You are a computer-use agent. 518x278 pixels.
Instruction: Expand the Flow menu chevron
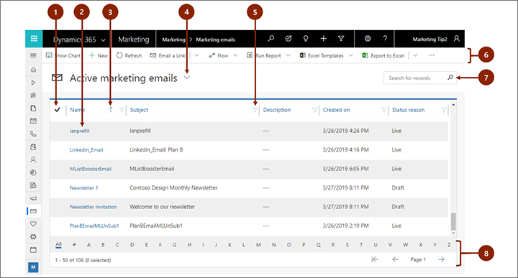pos(235,55)
